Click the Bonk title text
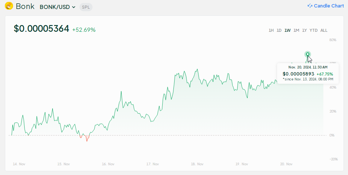Viewport: 348px width, 175px height. (25, 6)
